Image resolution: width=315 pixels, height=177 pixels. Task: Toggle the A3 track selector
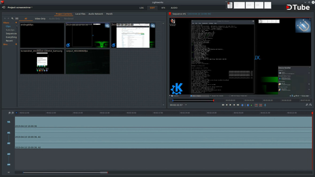(9, 154)
